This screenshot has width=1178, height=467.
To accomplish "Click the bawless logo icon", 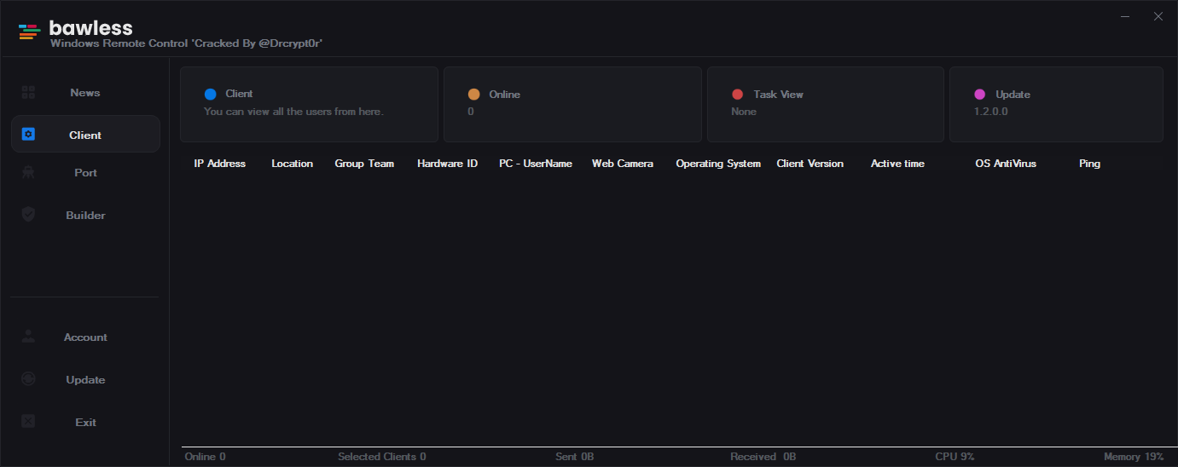I will pyautogui.click(x=30, y=32).
